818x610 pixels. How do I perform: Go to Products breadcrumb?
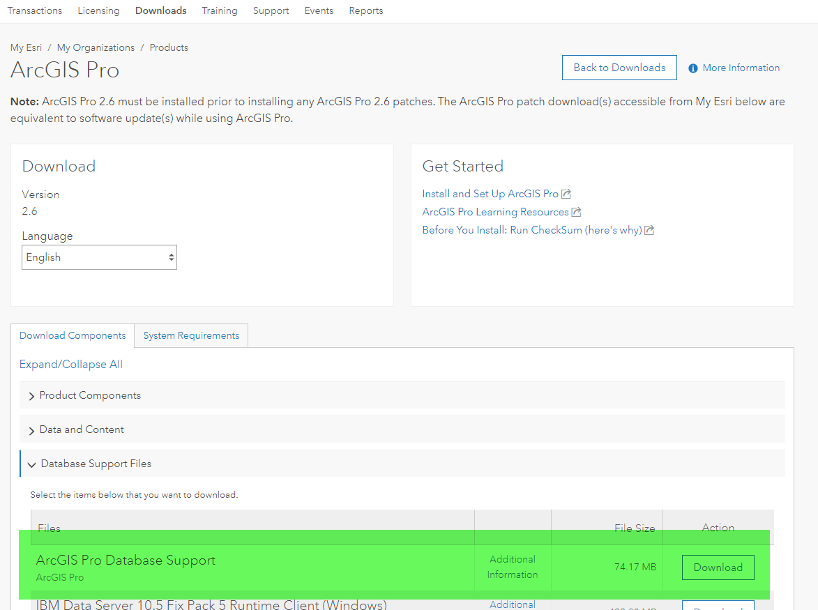pos(169,47)
